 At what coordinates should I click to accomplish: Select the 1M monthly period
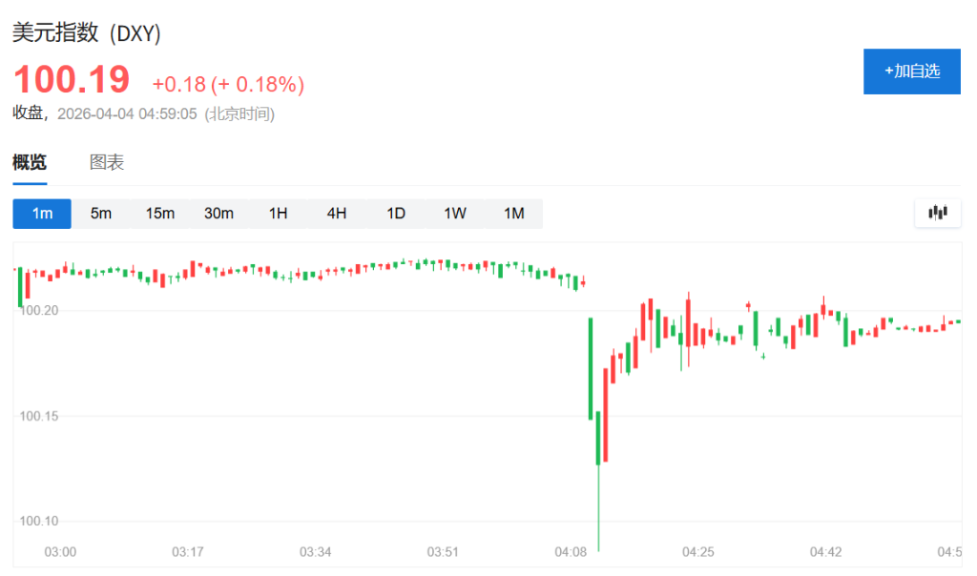coord(514,214)
